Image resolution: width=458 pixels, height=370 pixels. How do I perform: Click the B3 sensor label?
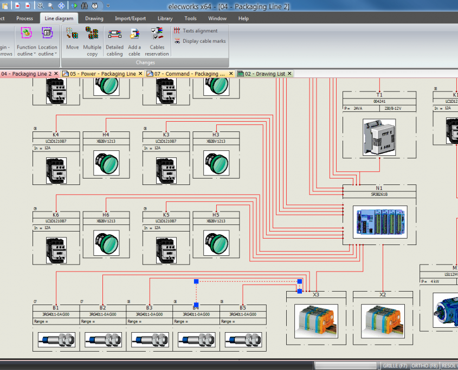pos(149,308)
